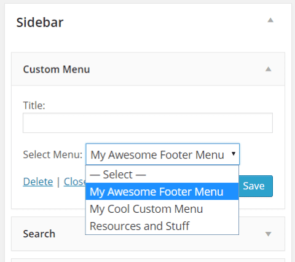295x262 pixels.
Task: Open the Select Menu combo box
Action: [x=162, y=154]
